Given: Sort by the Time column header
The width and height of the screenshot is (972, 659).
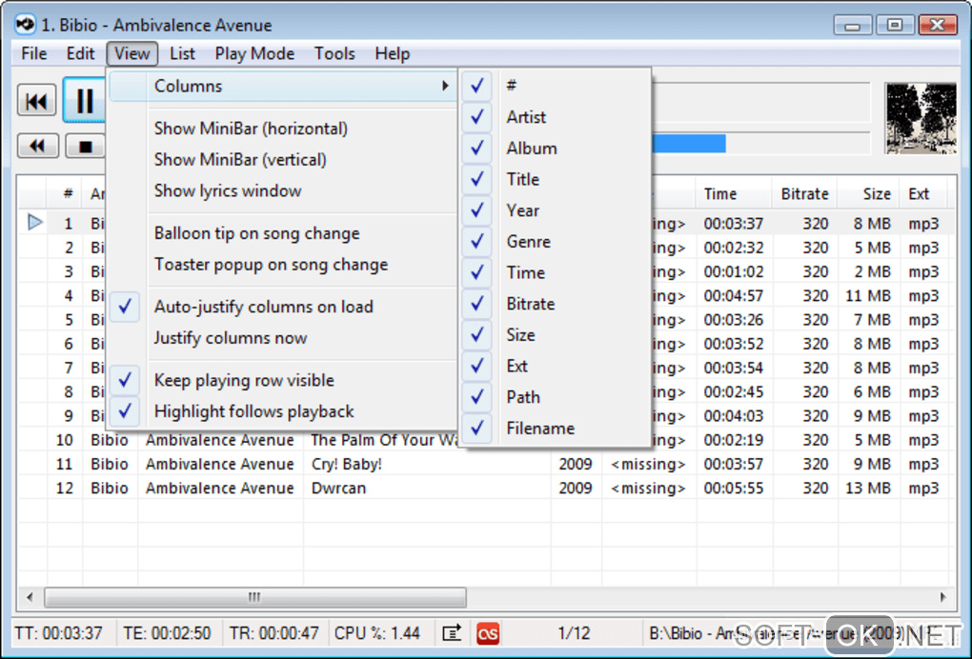Looking at the screenshot, I should click(x=733, y=194).
